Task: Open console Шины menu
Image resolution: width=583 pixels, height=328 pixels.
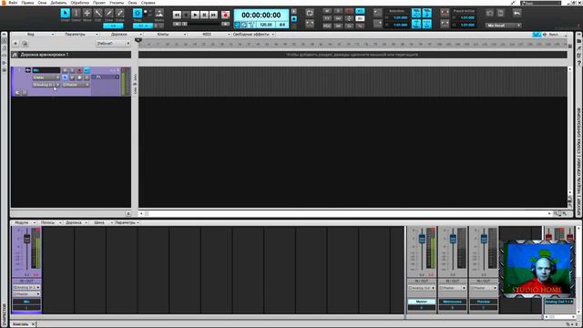Action: tap(101, 222)
